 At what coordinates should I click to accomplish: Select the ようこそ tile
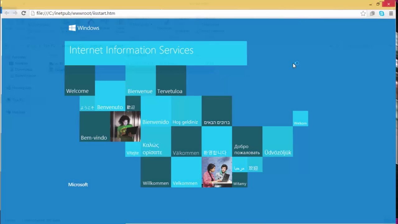87,103
